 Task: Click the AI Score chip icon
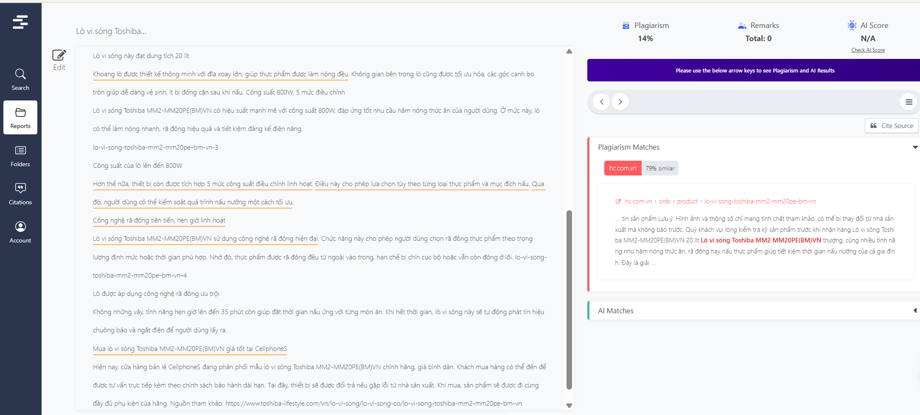(852, 25)
